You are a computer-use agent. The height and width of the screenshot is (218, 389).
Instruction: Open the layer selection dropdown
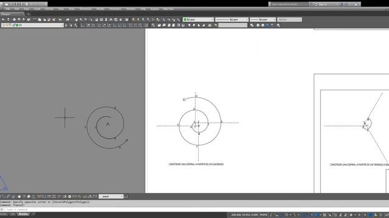pyautogui.click(x=32, y=25)
